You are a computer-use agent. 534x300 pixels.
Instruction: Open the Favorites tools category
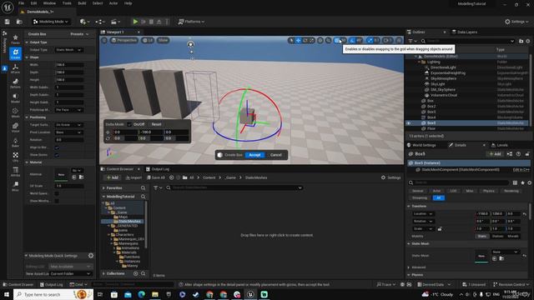(15, 39)
